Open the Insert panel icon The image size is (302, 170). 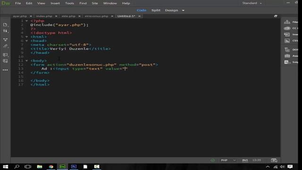[287, 34]
